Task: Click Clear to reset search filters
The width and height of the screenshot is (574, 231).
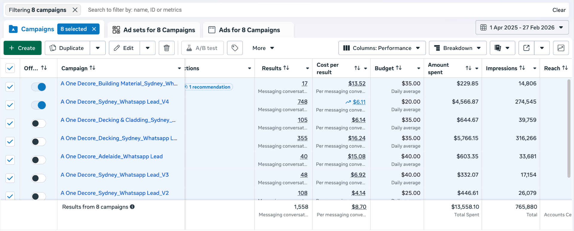Action: 559,10
